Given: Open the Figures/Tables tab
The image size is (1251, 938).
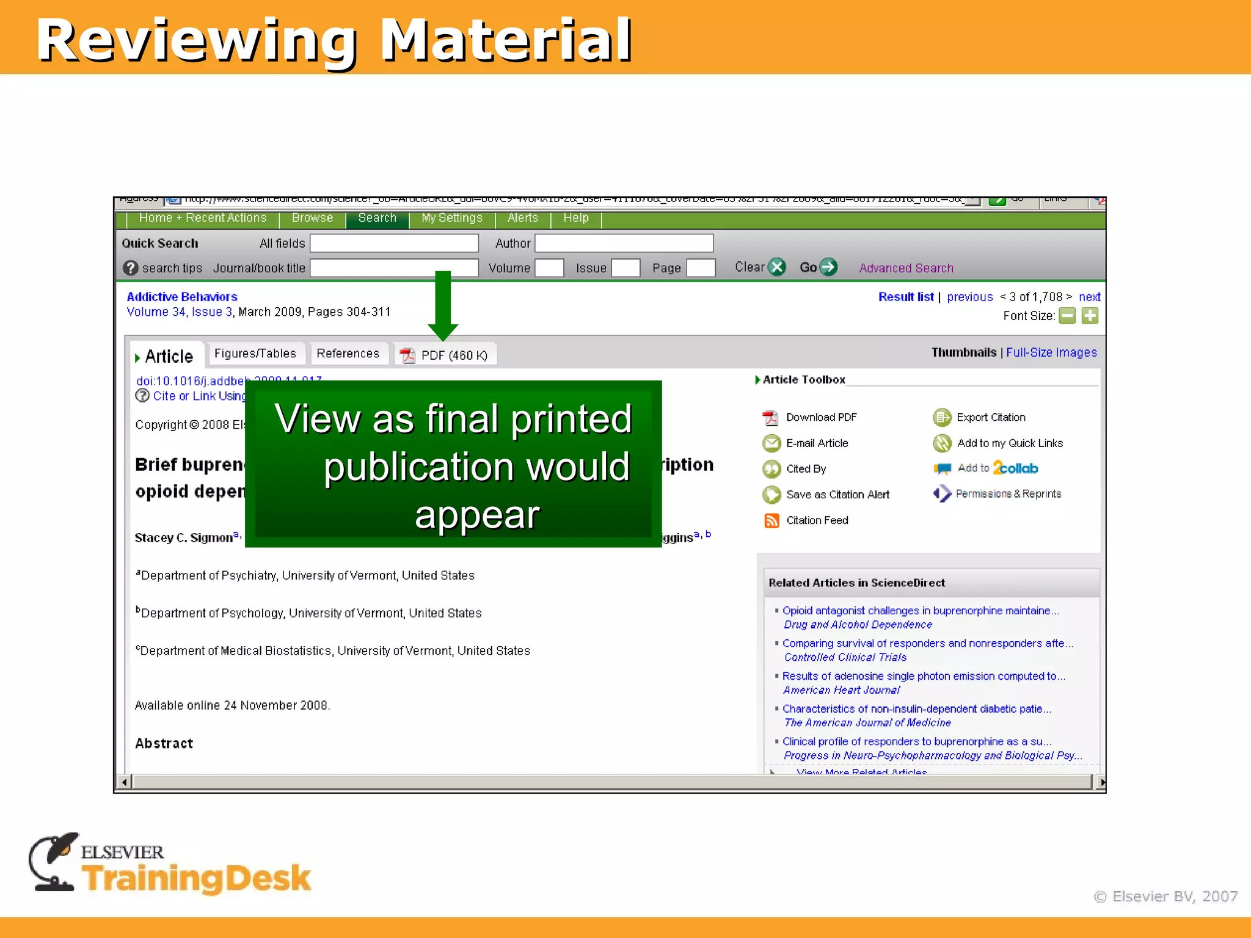Looking at the screenshot, I should pyautogui.click(x=255, y=354).
